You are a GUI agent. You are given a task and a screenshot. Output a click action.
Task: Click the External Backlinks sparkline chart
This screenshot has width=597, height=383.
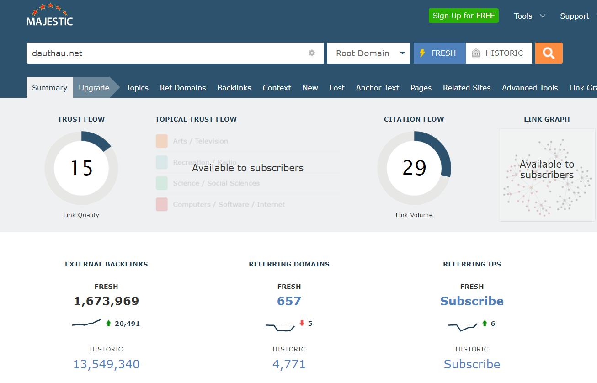[x=86, y=323]
